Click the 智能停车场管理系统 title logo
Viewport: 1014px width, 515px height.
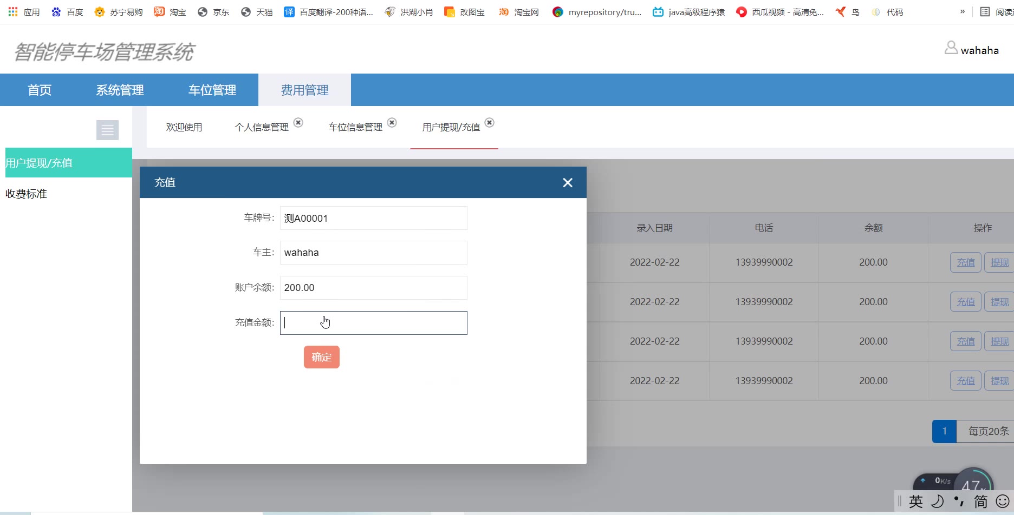click(103, 52)
